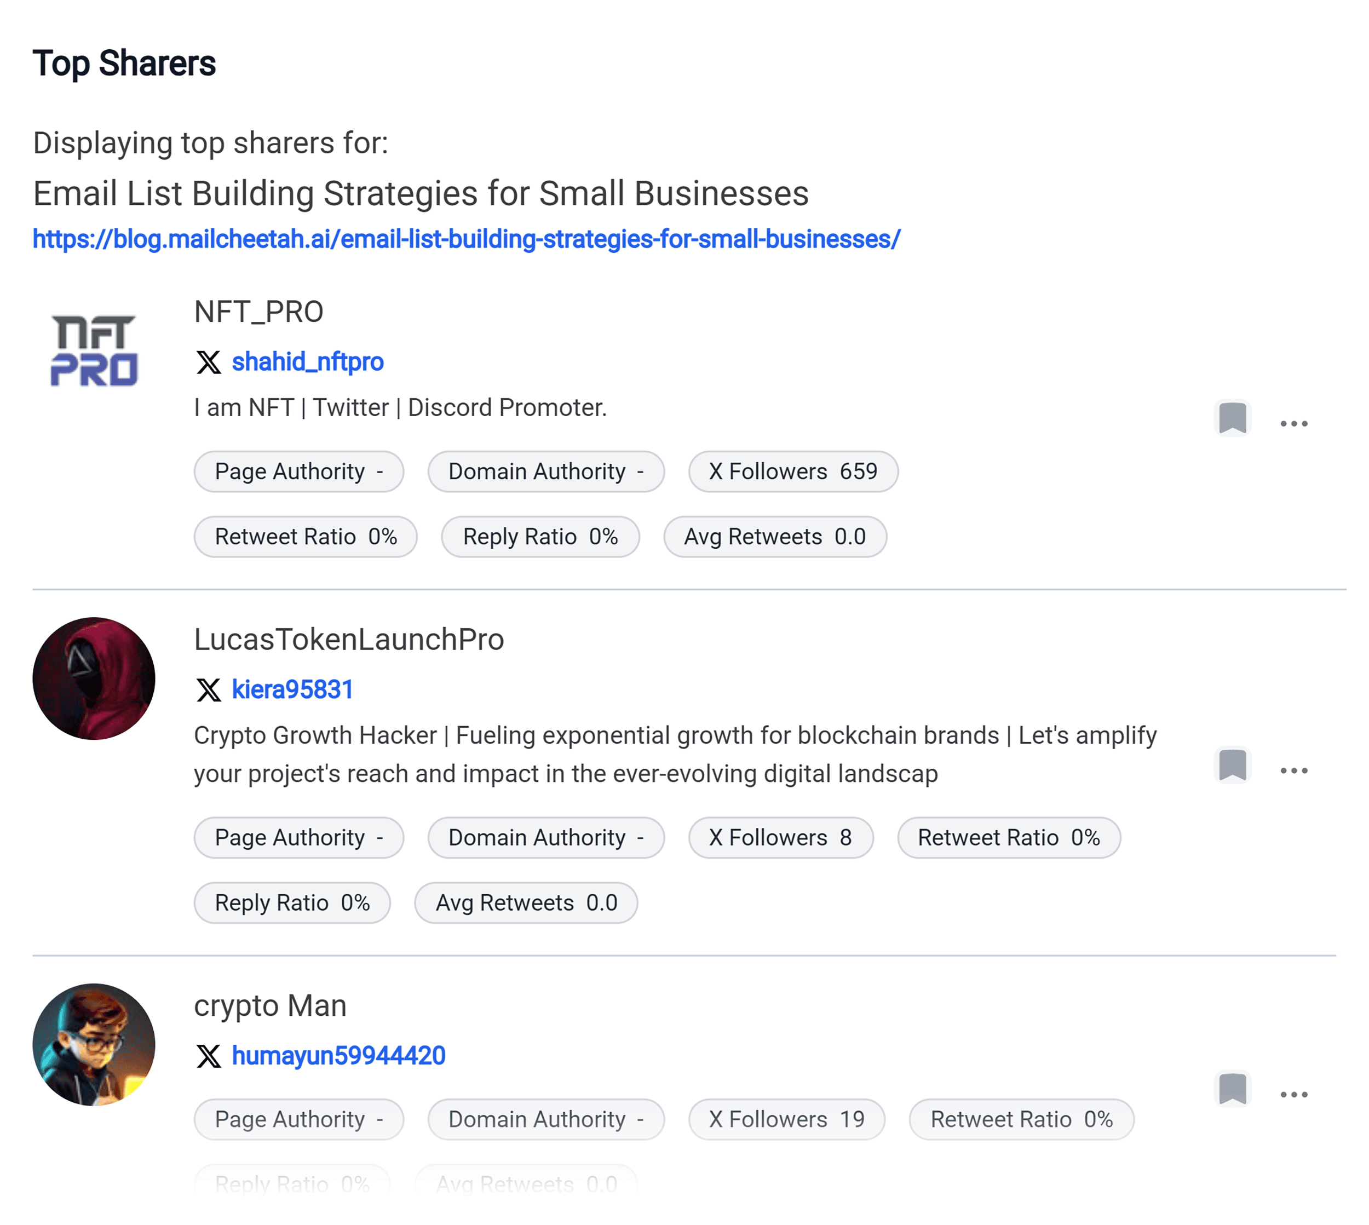Open more options for NFT_PRO

[x=1293, y=423]
